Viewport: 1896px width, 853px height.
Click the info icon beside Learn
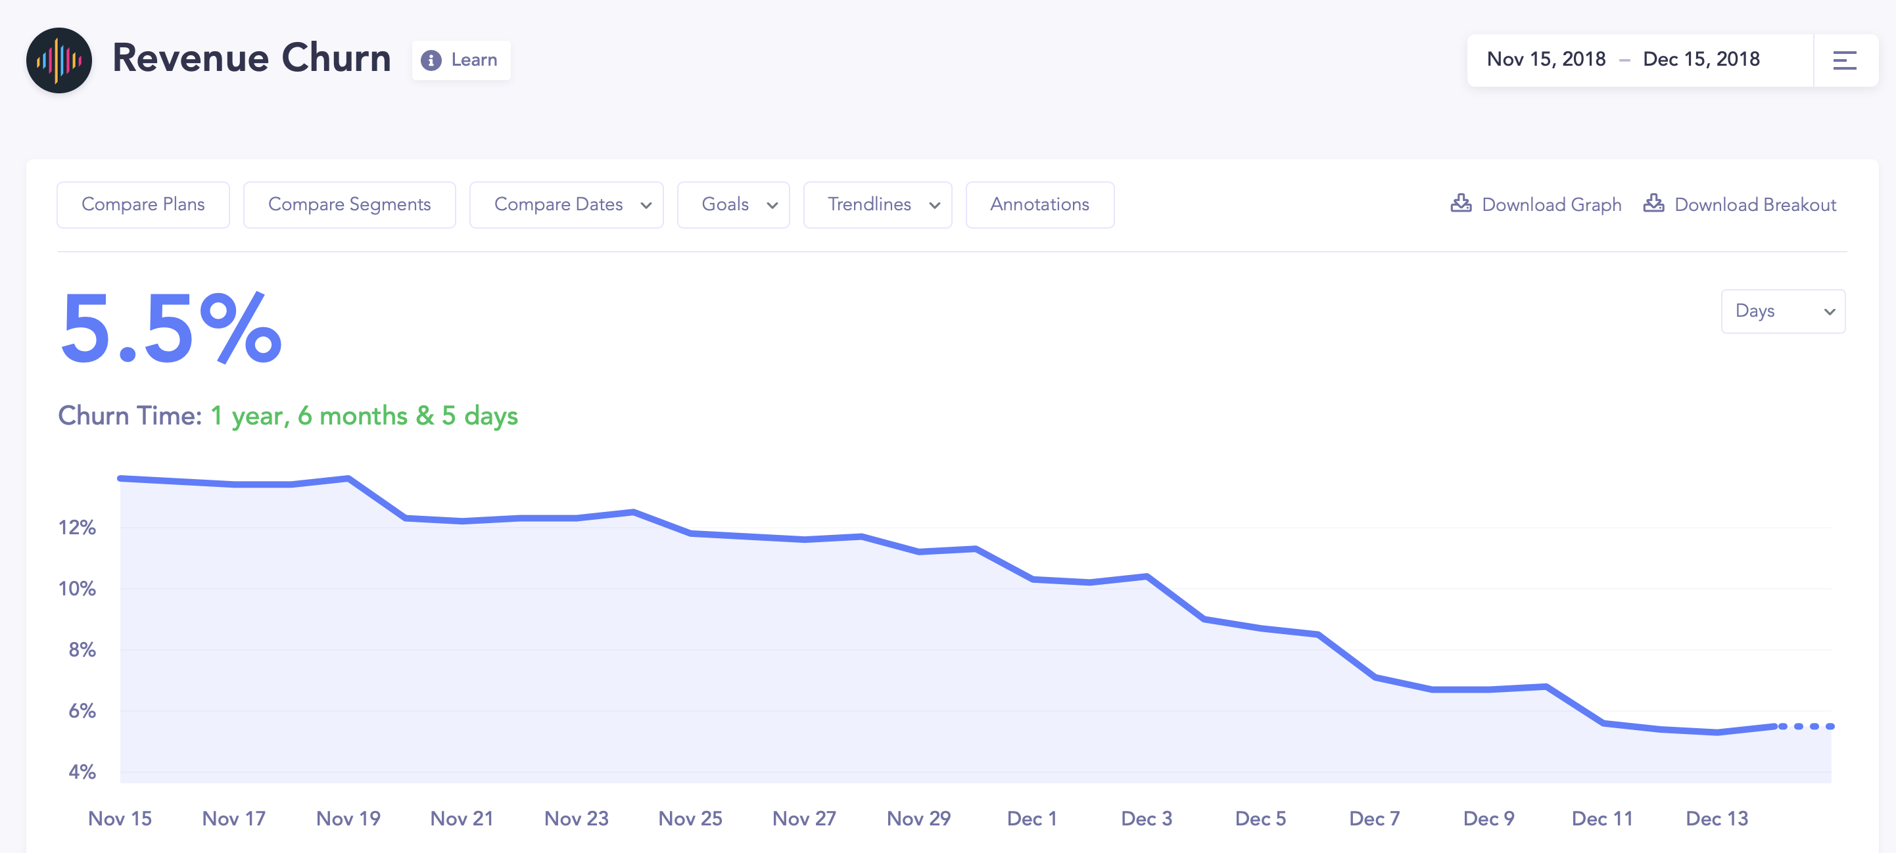[431, 60]
